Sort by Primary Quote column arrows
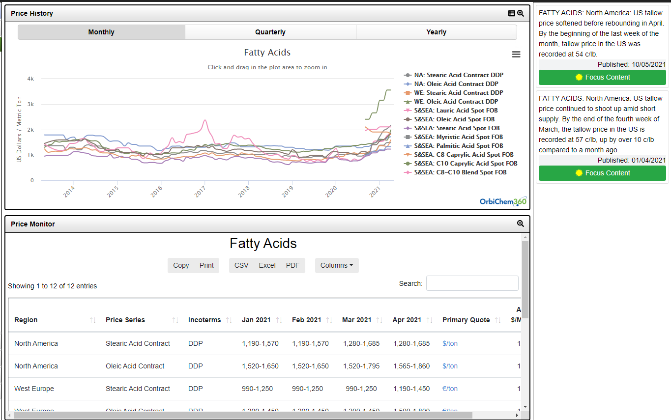This screenshot has width=671, height=420. click(498, 320)
